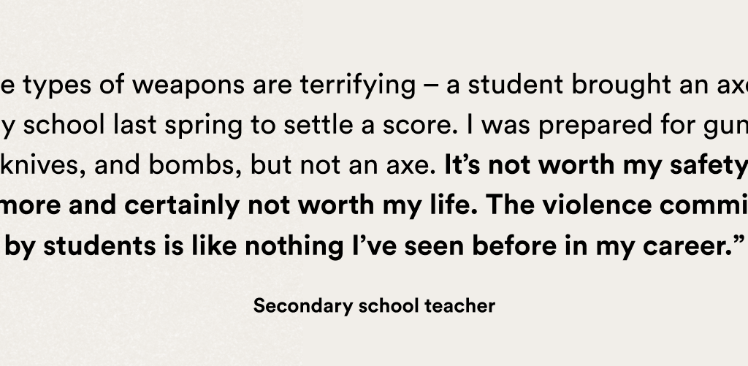Click the word "brought" in the first line
This screenshot has width=748, height=366.
(x=621, y=85)
